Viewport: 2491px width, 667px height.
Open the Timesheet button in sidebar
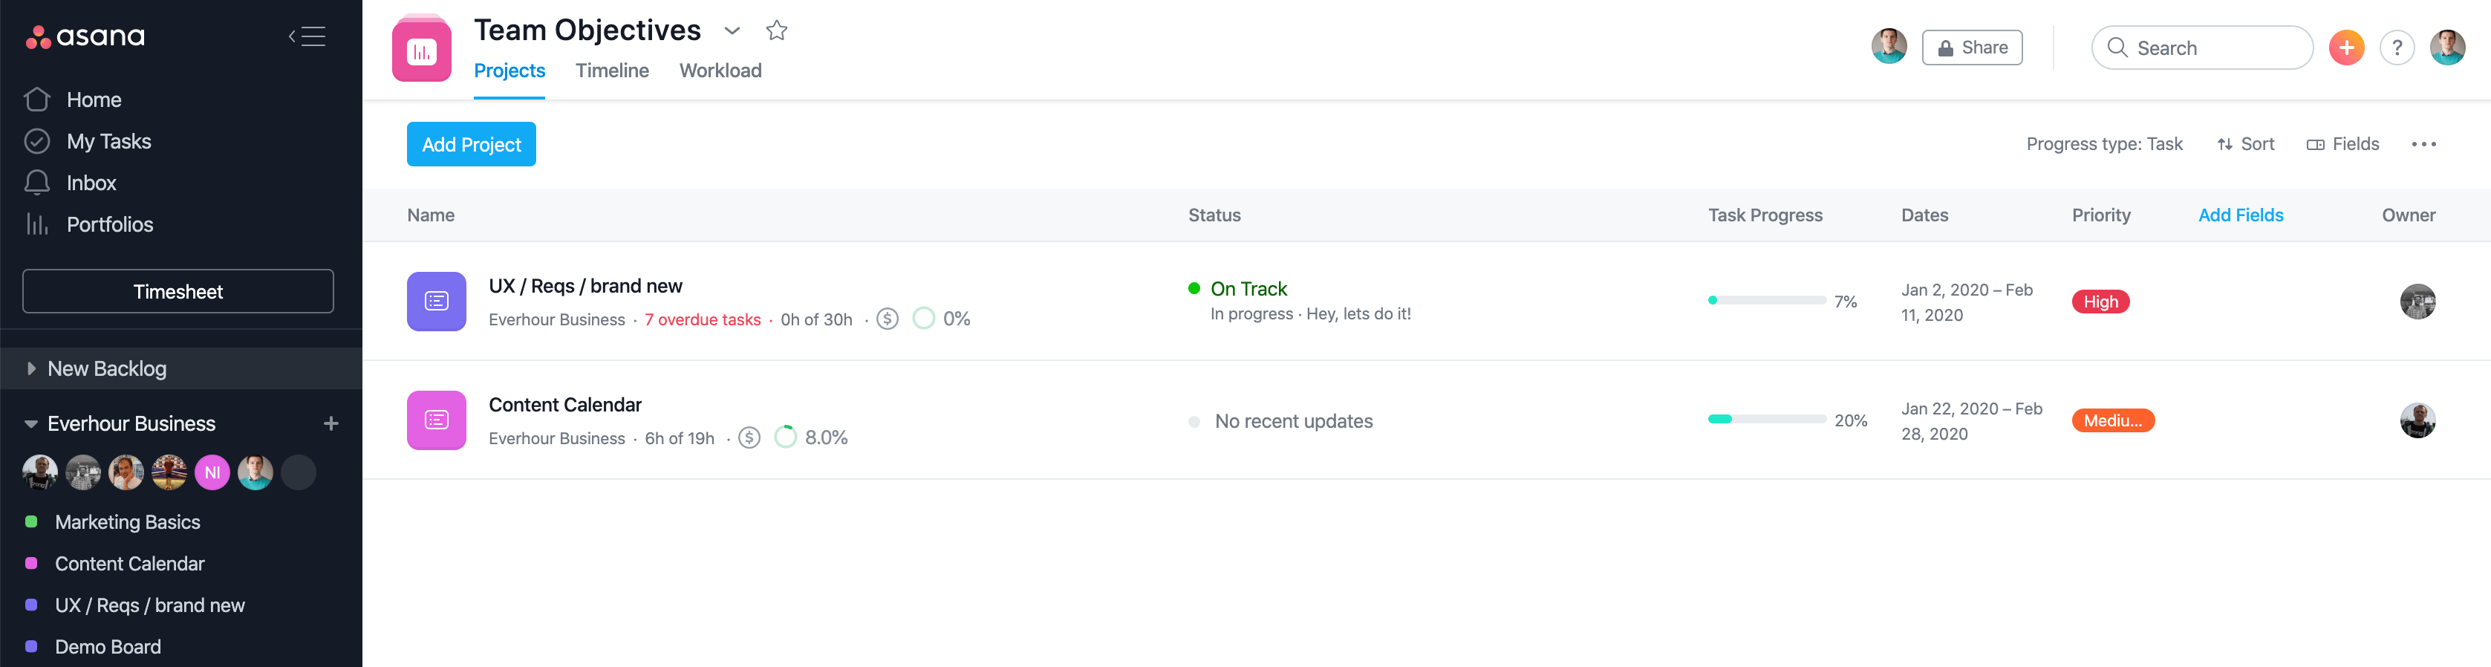pos(178,291)
